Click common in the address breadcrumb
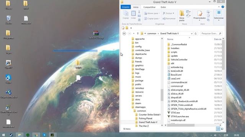The image size is (245, 137). click(x=152, y=33)
